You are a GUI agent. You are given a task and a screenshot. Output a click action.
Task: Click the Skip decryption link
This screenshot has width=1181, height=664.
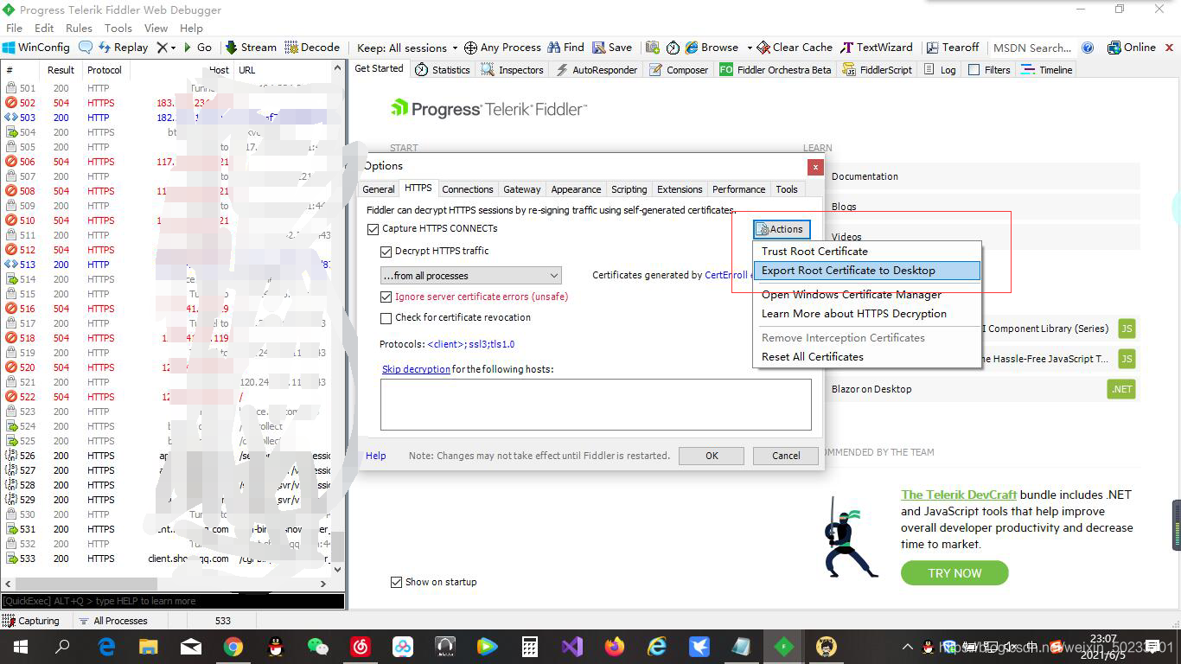[x=416, y=369]
